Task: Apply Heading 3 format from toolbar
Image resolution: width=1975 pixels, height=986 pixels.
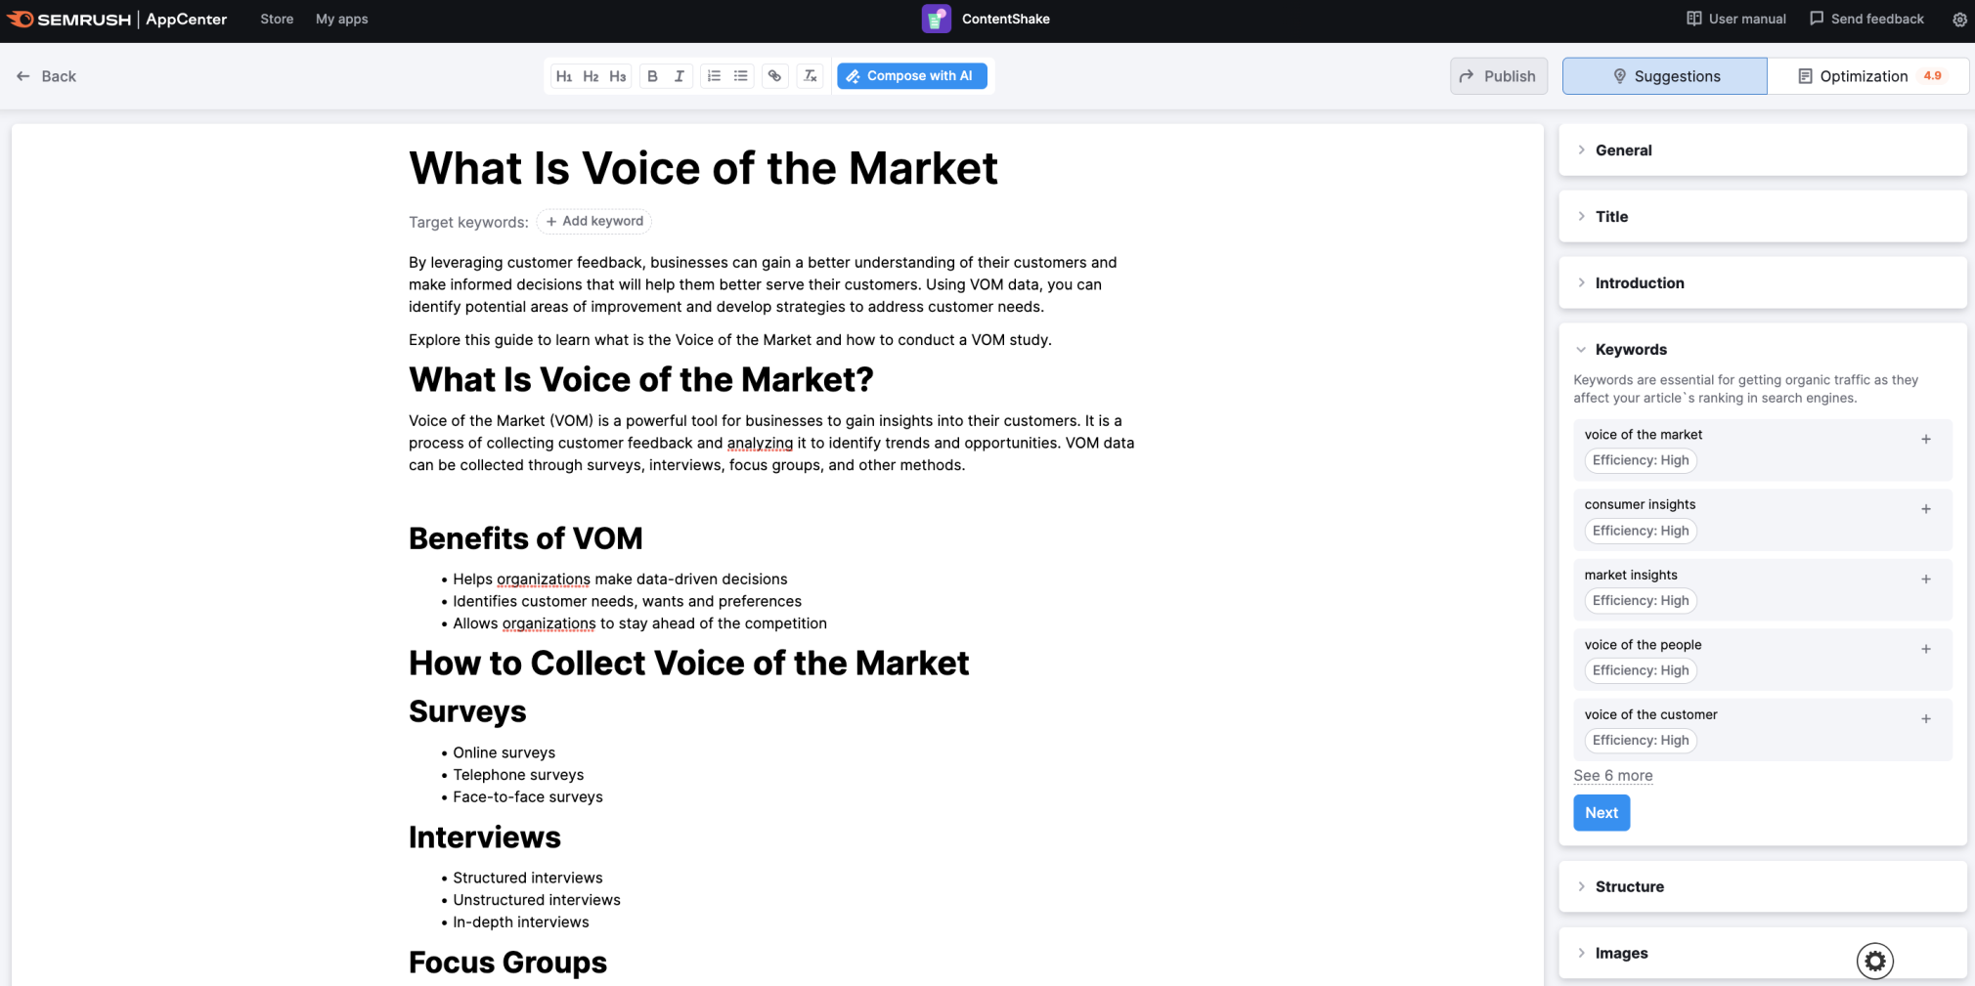Action: click(617, 76)
